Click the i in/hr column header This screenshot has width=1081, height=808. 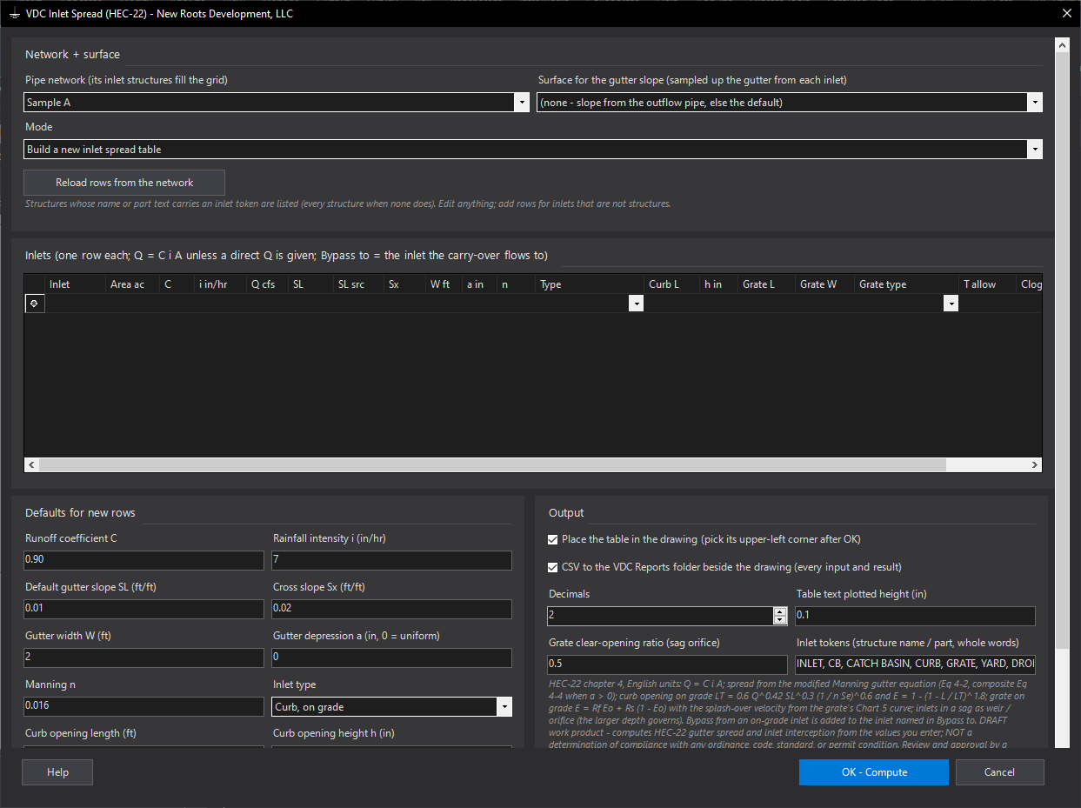(220, 284)
